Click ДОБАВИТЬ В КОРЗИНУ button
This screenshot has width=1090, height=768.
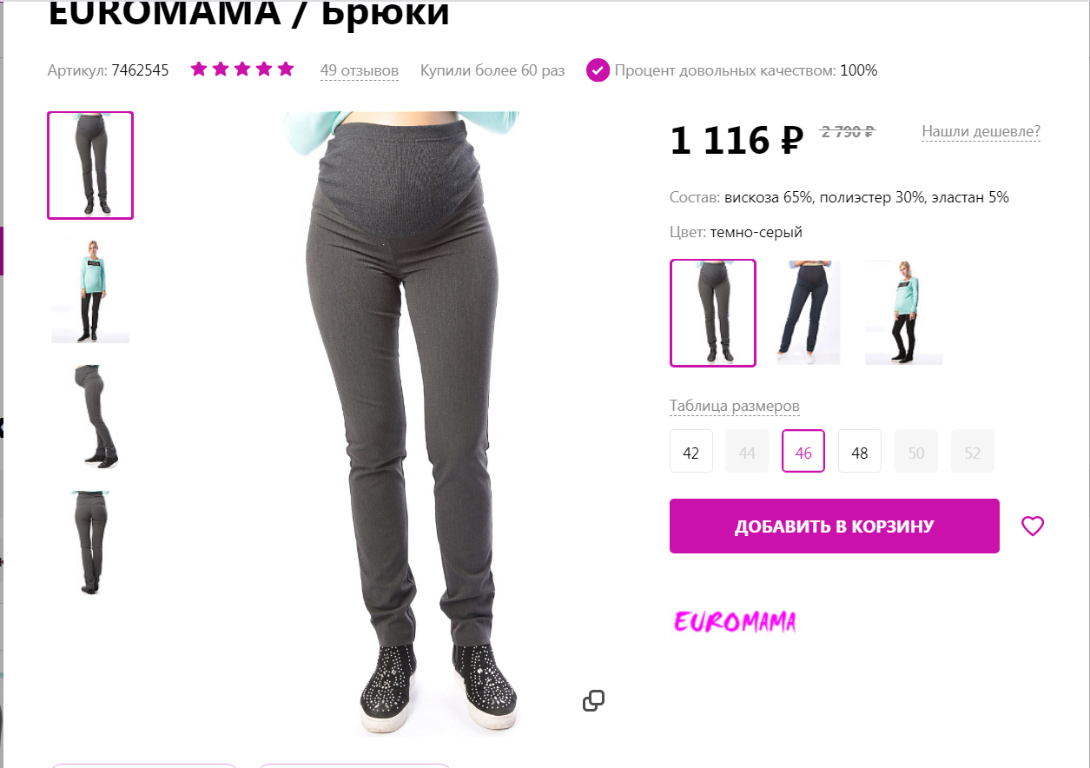835,526
